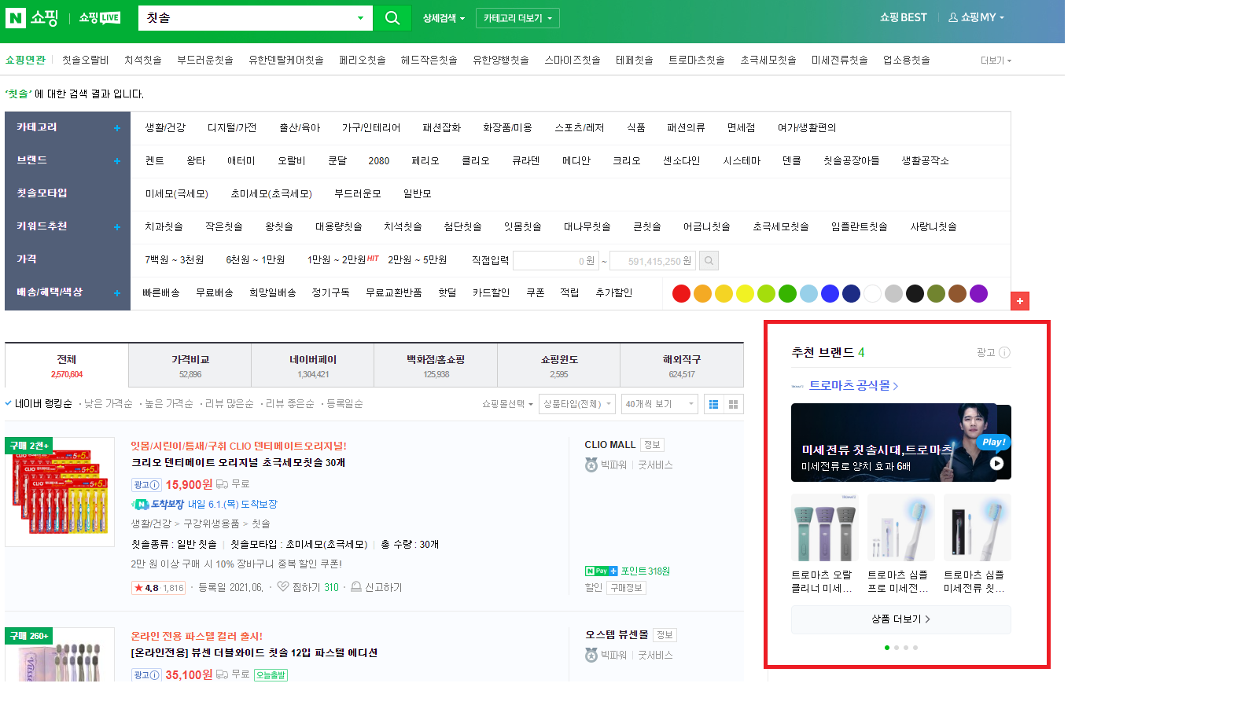The height and width of the screenshot is (720, 1252).
Task: Open the 상품타입(전체) dropdown
Action: 577,404
